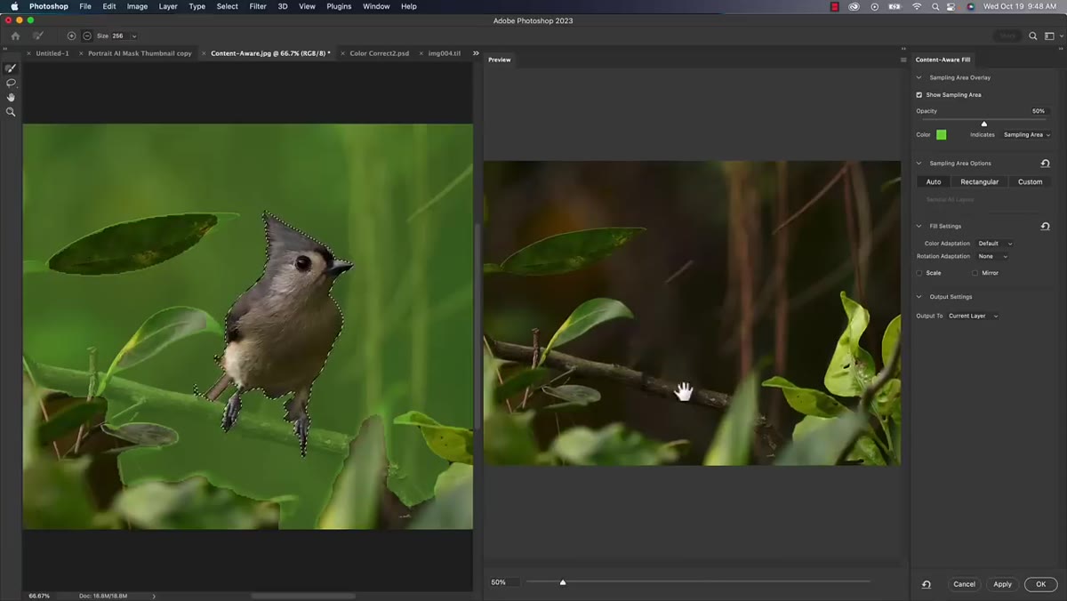Open Content-Aware Fill panel menu icon
This screenshot has height=601, width=1067.
coord(903,60)
